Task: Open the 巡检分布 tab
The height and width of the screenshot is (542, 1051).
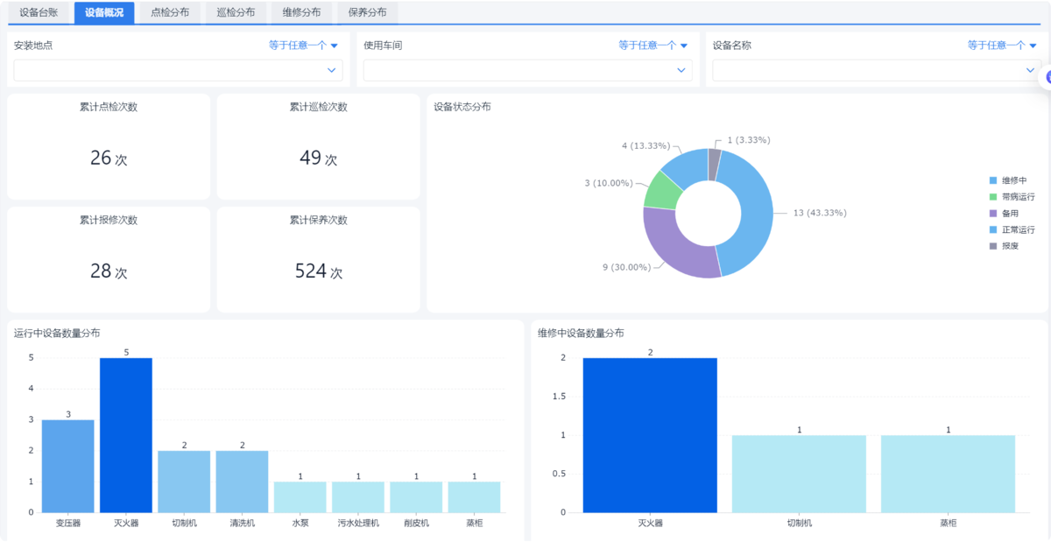Action: pyautogui.click(x=236, y=12)
